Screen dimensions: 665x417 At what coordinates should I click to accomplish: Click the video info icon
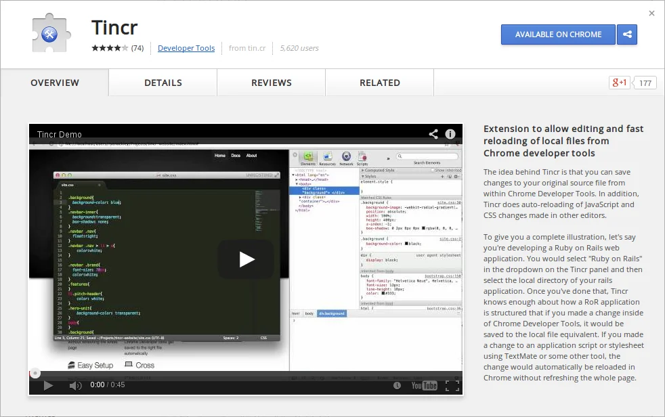450,134
